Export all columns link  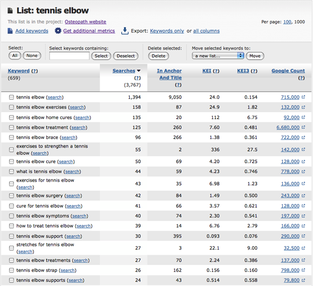pos(207,31)
